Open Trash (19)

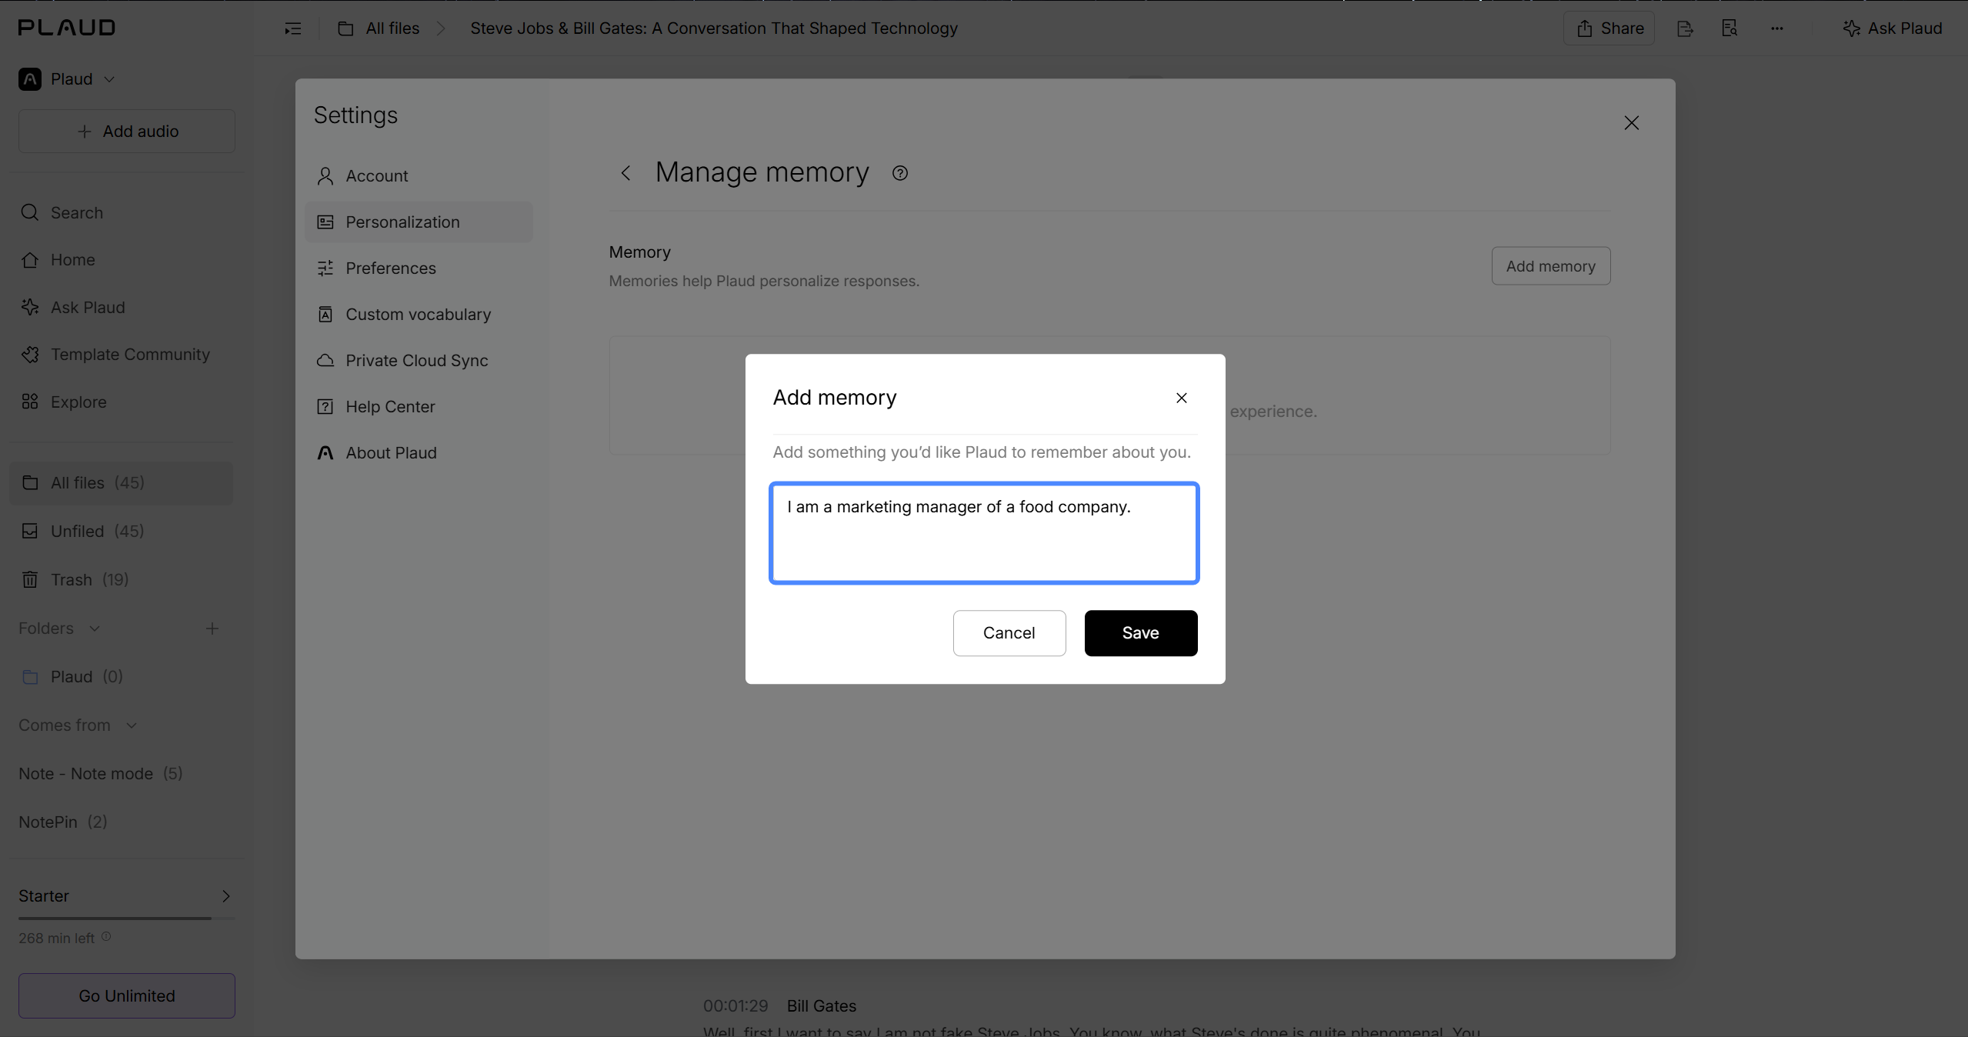(x=121, y=580)
